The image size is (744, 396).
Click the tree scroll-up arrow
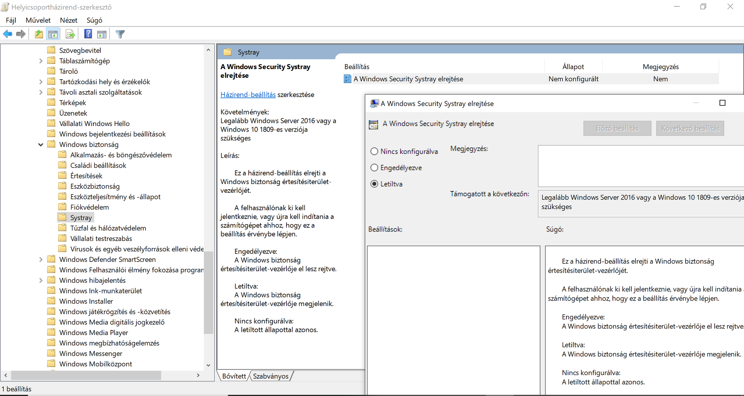[x=208, y=50]
